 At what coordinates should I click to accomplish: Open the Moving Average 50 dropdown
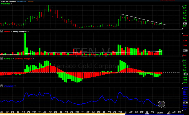[x=28, y=32]
